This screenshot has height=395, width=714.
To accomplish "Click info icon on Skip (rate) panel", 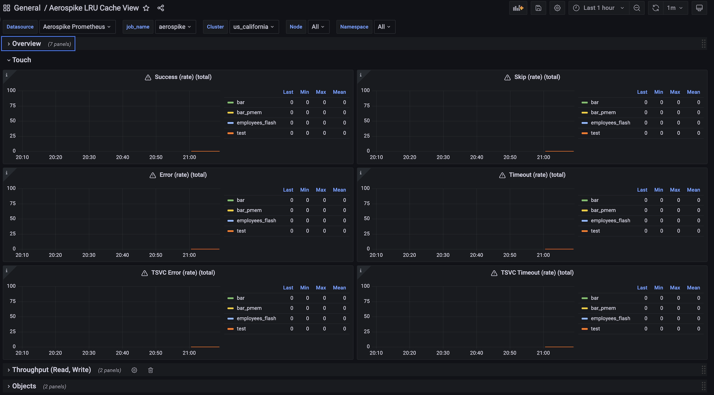I will (x=360, y=75).
